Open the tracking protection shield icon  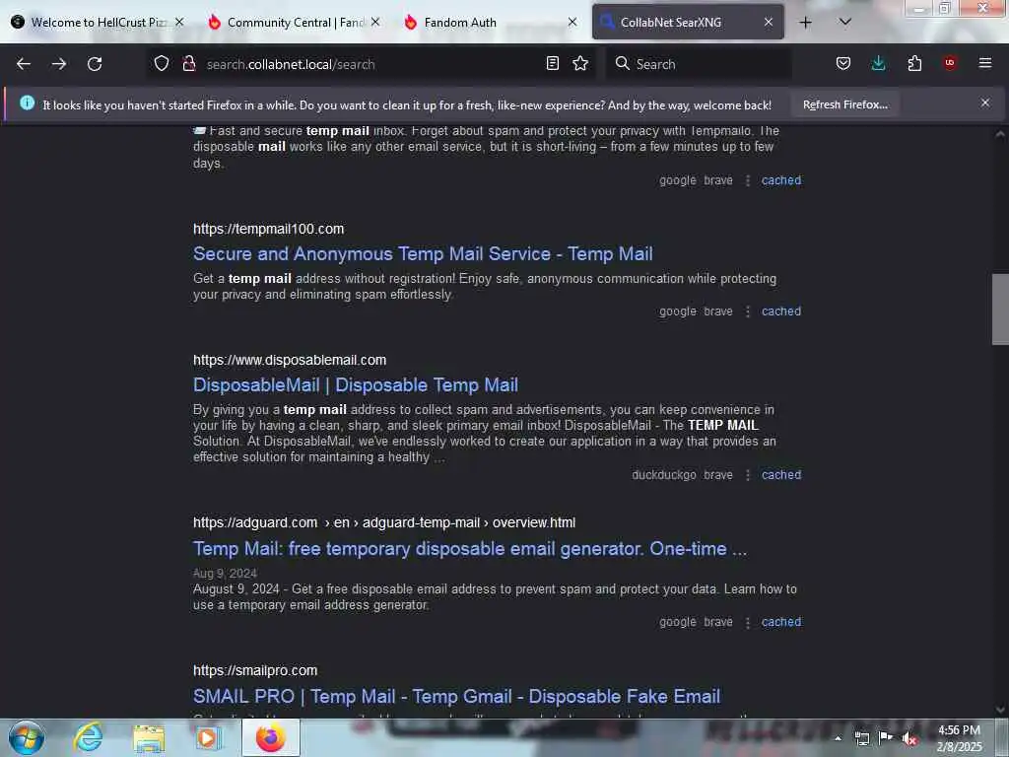pyautogui.click(x=162, y=63)
